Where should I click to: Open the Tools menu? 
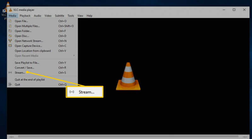coord(71,16)
